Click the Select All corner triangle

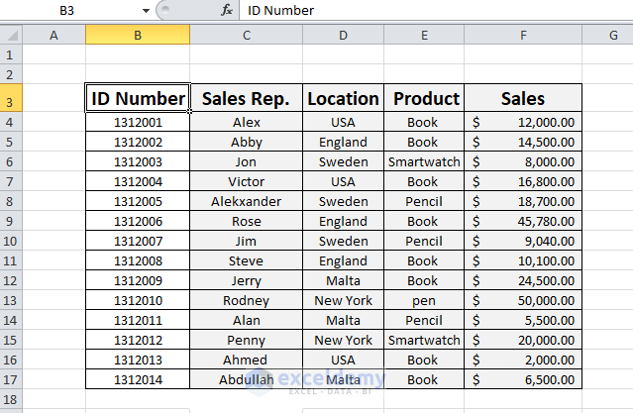(11, 35)
